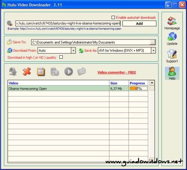Click the Add button
This screenshot has width=187, height=170.
(x=139, y=24)
